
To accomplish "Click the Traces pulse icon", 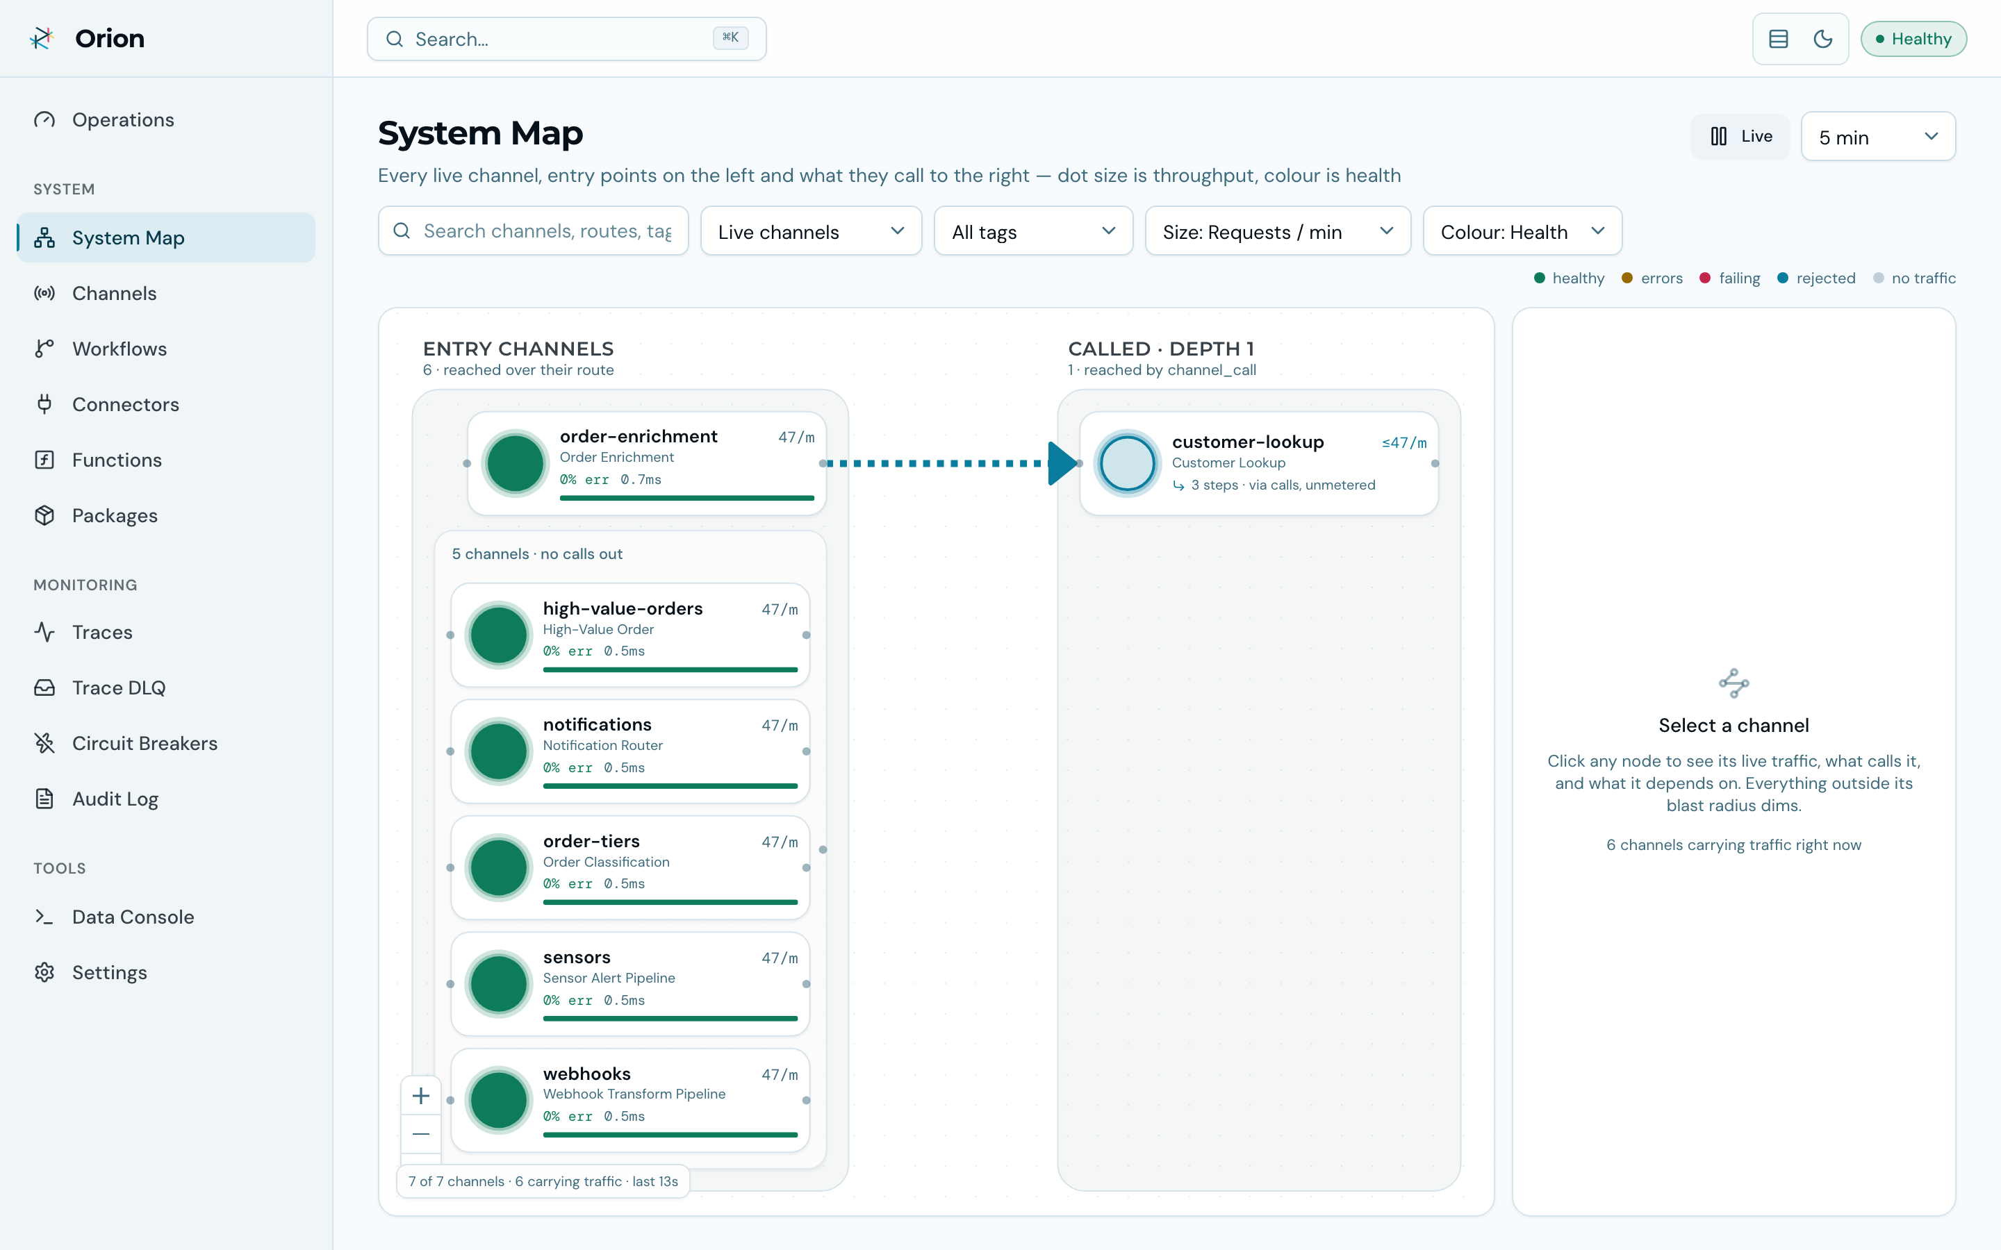I will [44, 633].
